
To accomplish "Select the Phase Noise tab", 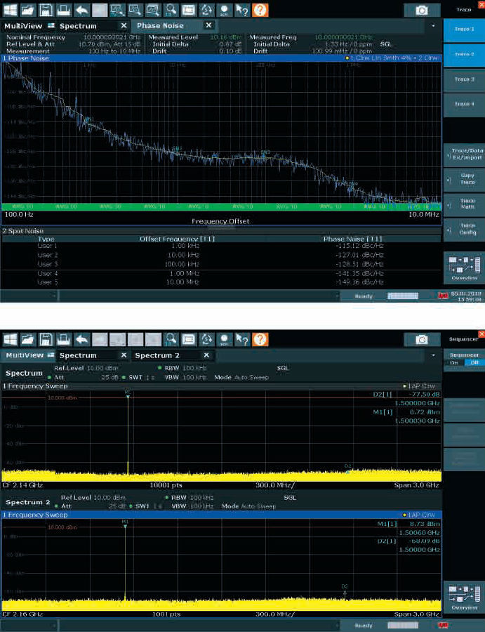I will click(160, 25).
